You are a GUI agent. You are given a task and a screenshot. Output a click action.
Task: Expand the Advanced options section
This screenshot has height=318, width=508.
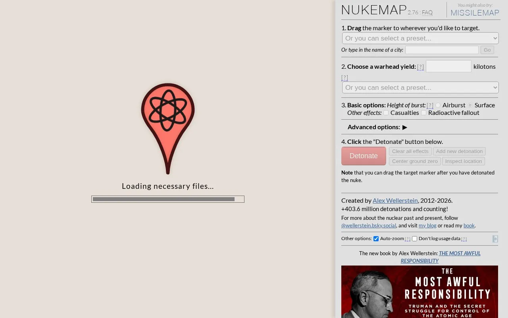pos(377,127)
